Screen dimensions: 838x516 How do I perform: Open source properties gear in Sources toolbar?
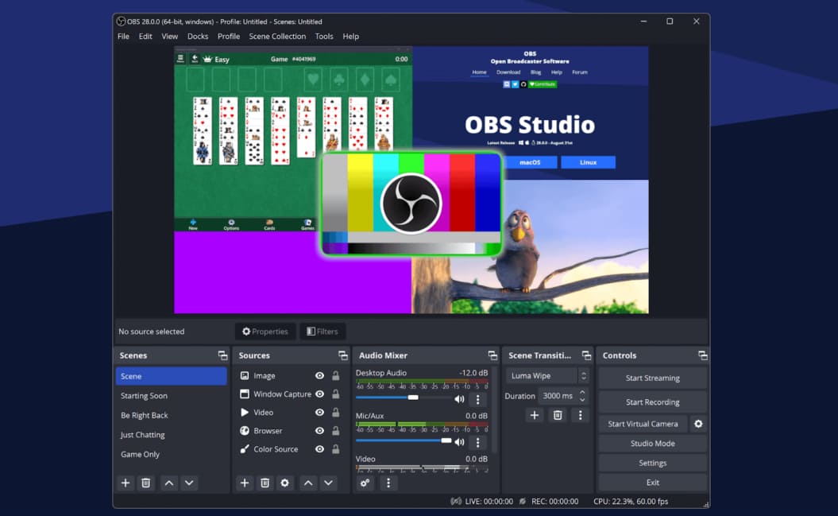pyautogui.click(x=285, y=483)
